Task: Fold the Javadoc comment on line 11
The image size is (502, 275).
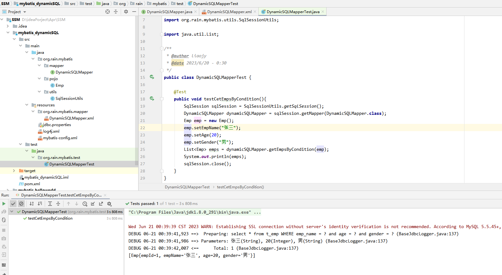Action: point(162,48)
